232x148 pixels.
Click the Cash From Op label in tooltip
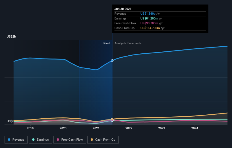[x=124, y=28]
